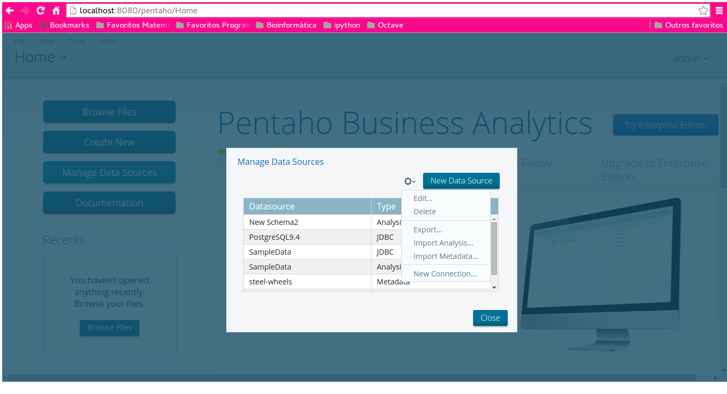727x394 pixels.
Task: Click the browser back arrow
Action: tap(10, 11)
